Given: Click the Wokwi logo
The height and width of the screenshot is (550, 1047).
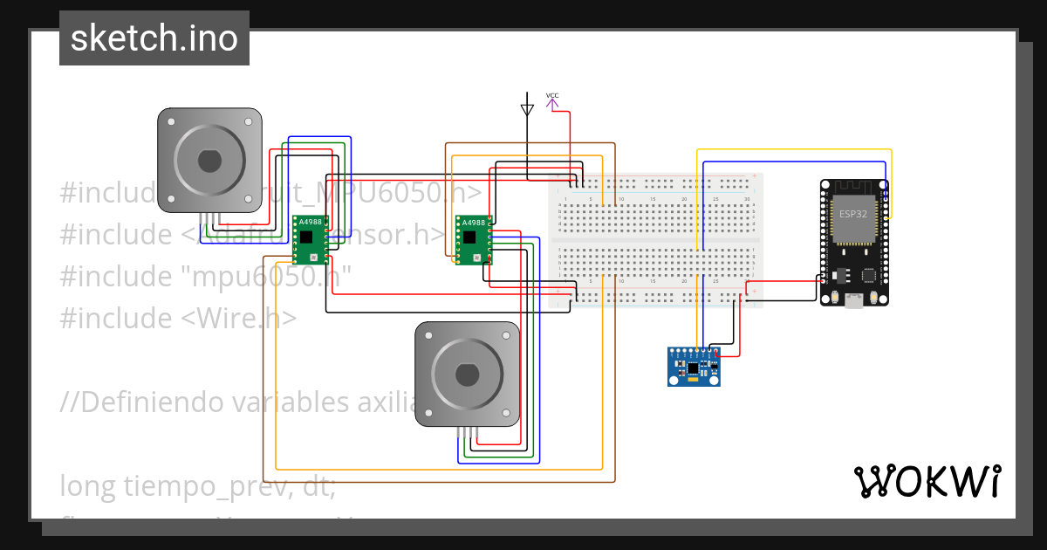Looking at the screenshot, I should (x=927, y=481).
